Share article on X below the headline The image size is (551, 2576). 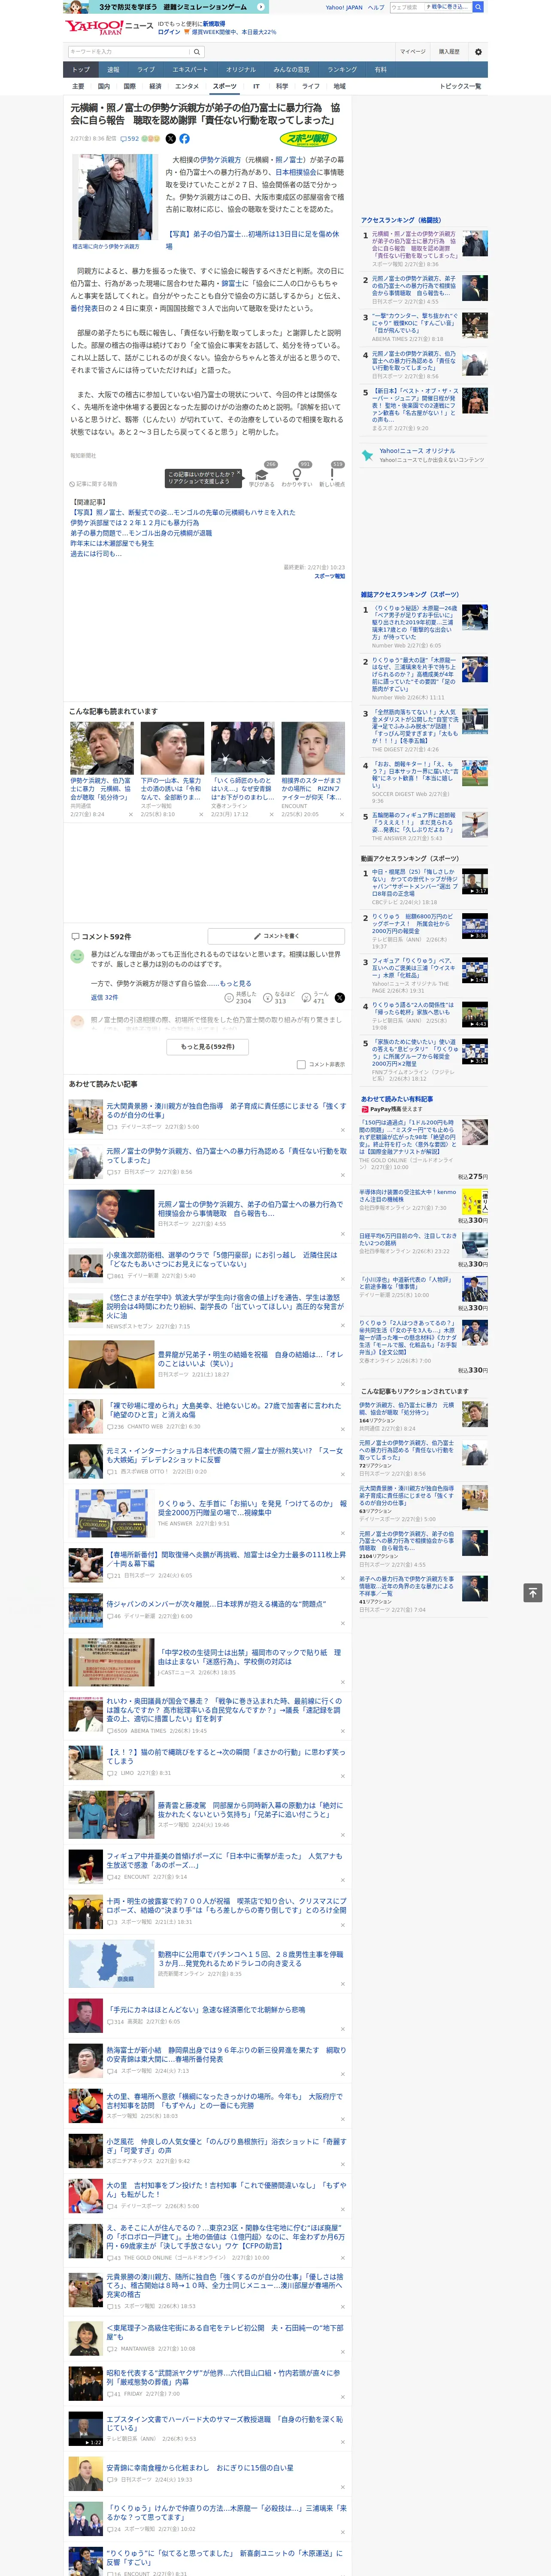[170, 139]
